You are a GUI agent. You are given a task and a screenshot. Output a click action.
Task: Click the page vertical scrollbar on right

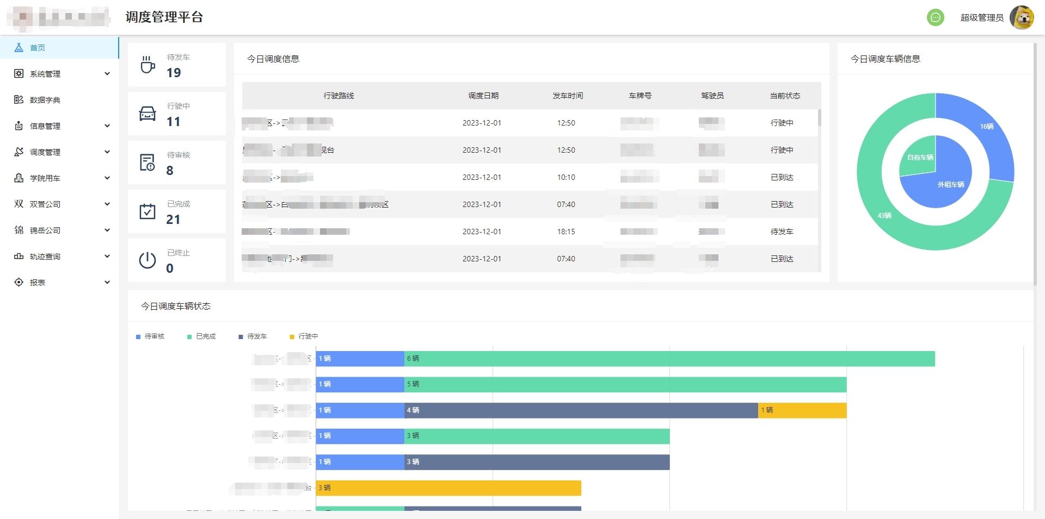pos(1035,164)
